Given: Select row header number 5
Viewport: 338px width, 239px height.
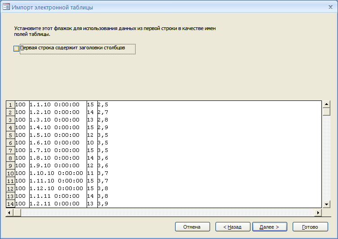Looking at the screenshot, I should point(10,135).
